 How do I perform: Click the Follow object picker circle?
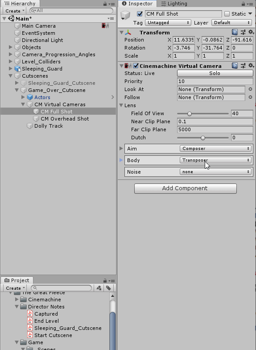pos(251,97)
